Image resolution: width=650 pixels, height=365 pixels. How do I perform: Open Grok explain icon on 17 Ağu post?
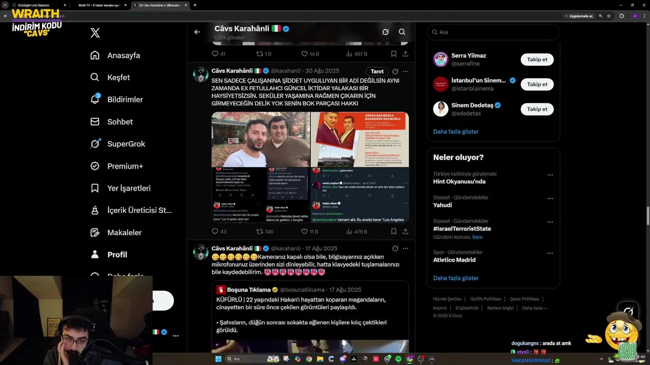[x=395, y=248]
